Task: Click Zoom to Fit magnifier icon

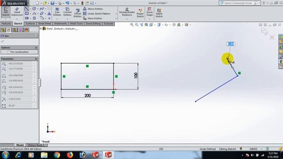Action: [x=132, y=25]
